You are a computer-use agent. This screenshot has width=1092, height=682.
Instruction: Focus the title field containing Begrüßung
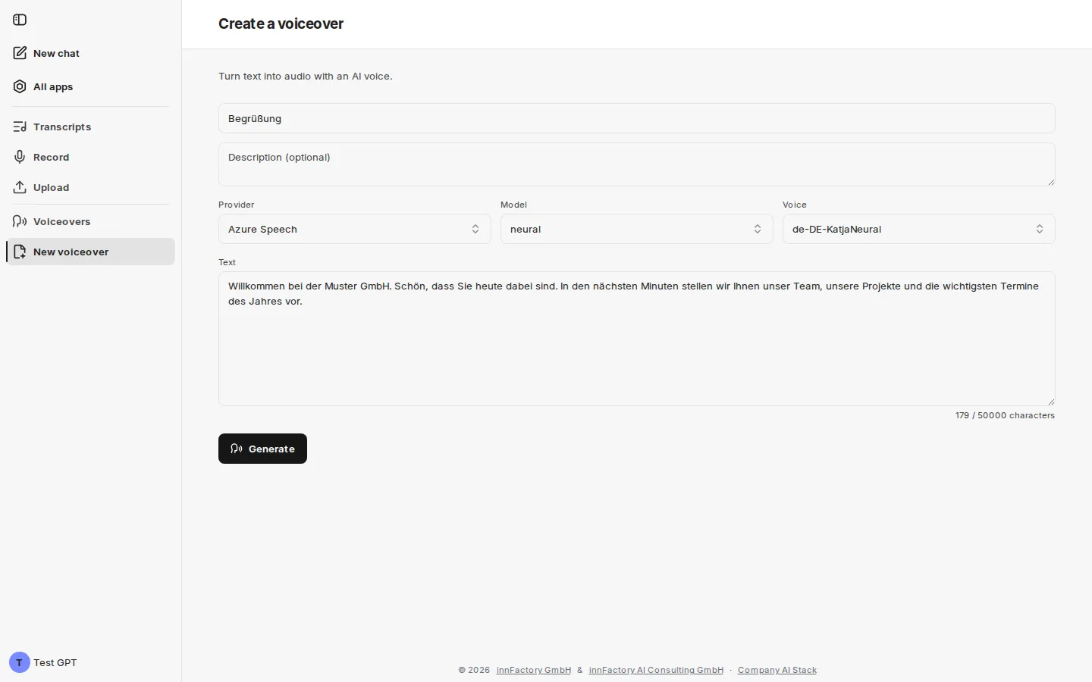[x=637, y=118]
